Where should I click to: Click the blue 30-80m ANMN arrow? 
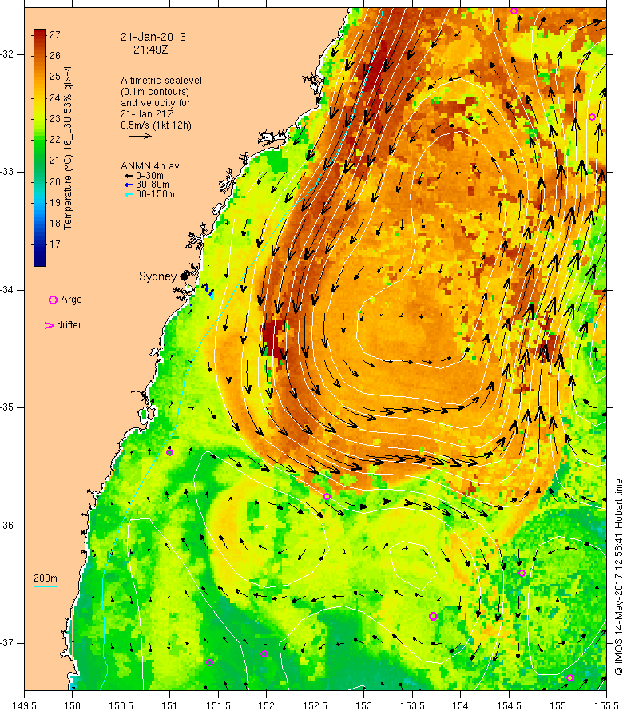pos(129,185)
